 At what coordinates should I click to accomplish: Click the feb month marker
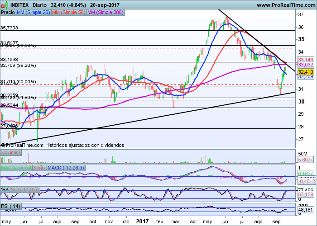(159, 221)
